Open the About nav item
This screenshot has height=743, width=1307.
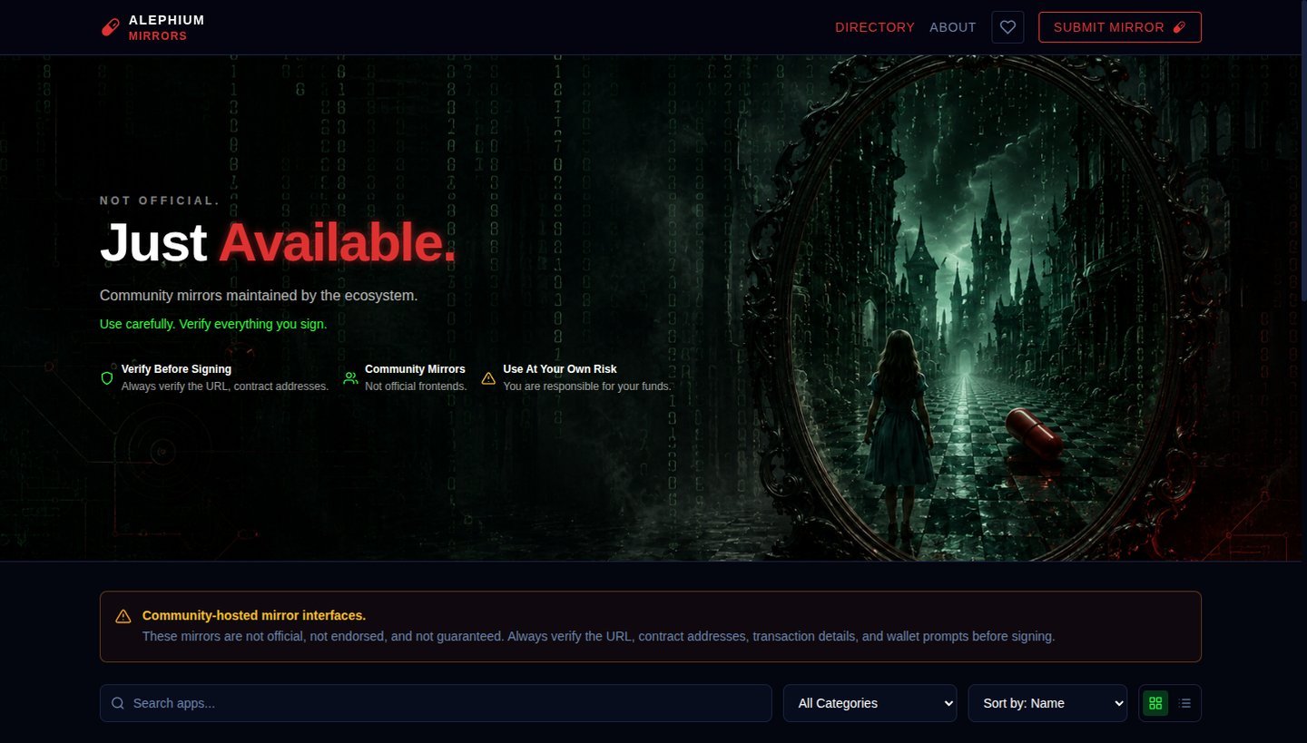[953, 27]
